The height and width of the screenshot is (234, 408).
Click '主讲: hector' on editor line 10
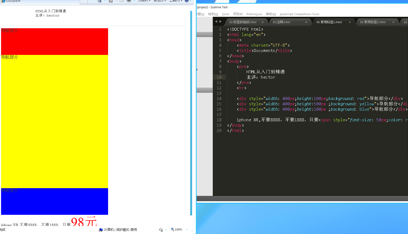pyautogui.click(x=261, y=77)
